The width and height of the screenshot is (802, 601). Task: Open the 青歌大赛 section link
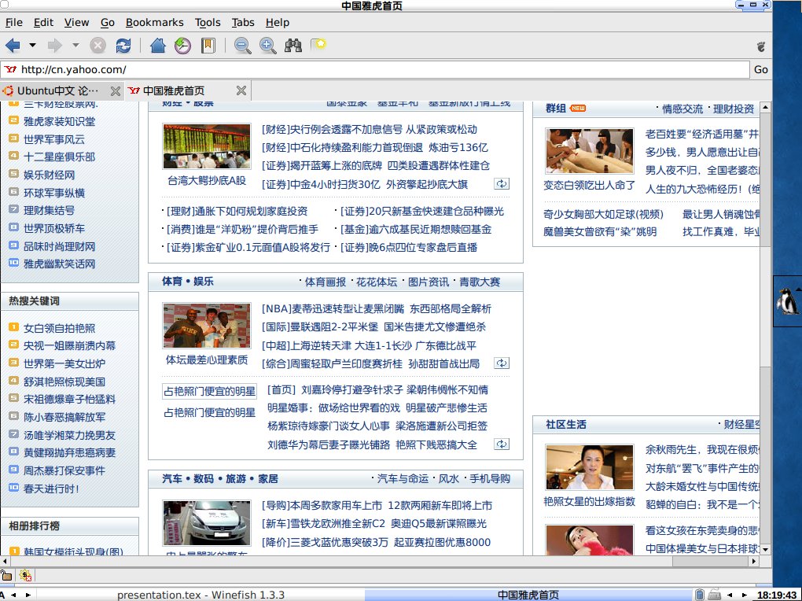(480, 282)
